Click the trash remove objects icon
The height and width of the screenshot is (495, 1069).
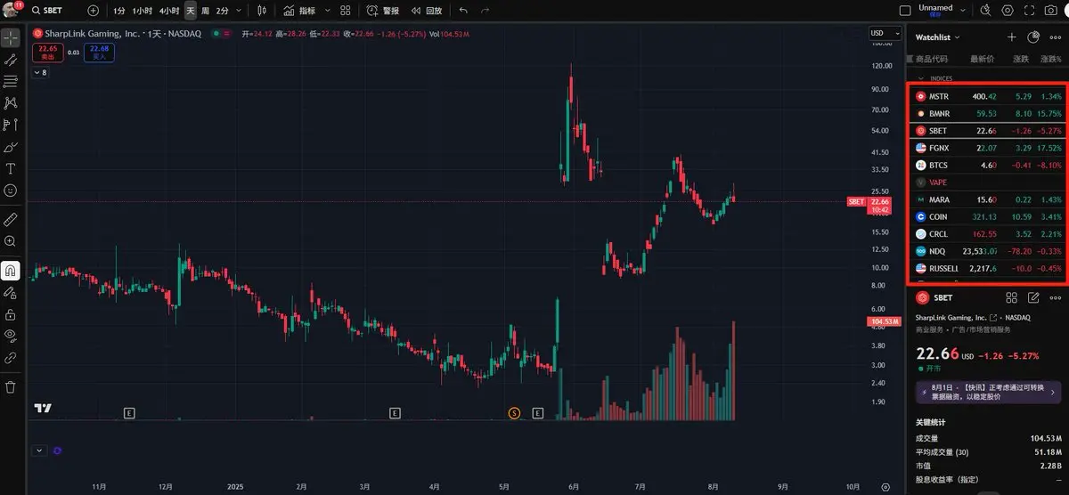tap(11, 387)
